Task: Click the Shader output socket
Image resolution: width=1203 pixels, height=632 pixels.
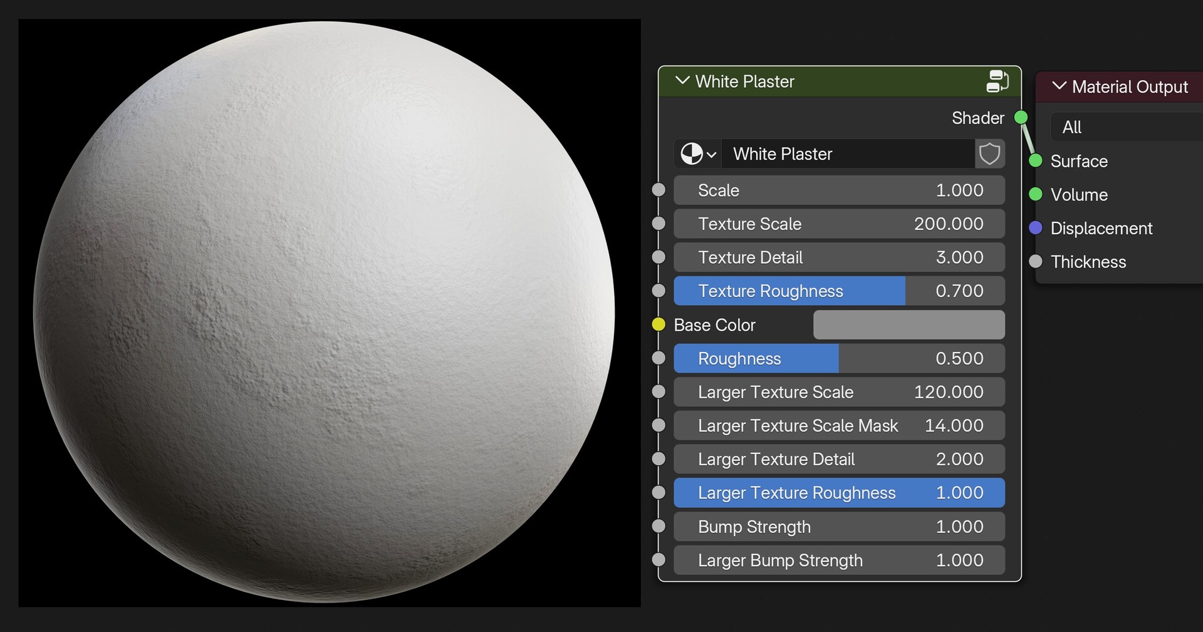Action: pos(1021,117)
